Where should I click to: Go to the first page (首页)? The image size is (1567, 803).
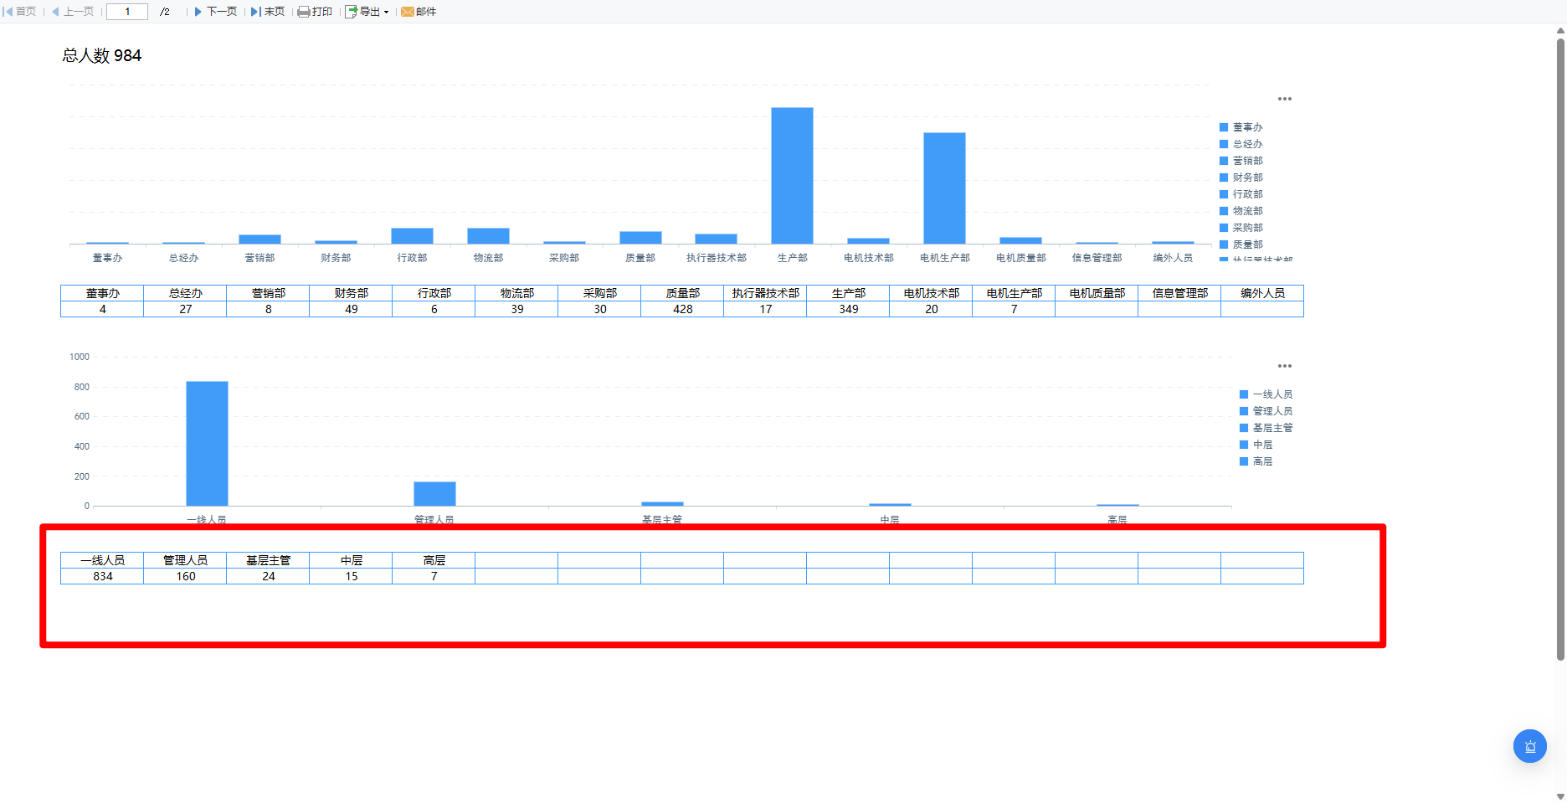[x=21, y=12]
